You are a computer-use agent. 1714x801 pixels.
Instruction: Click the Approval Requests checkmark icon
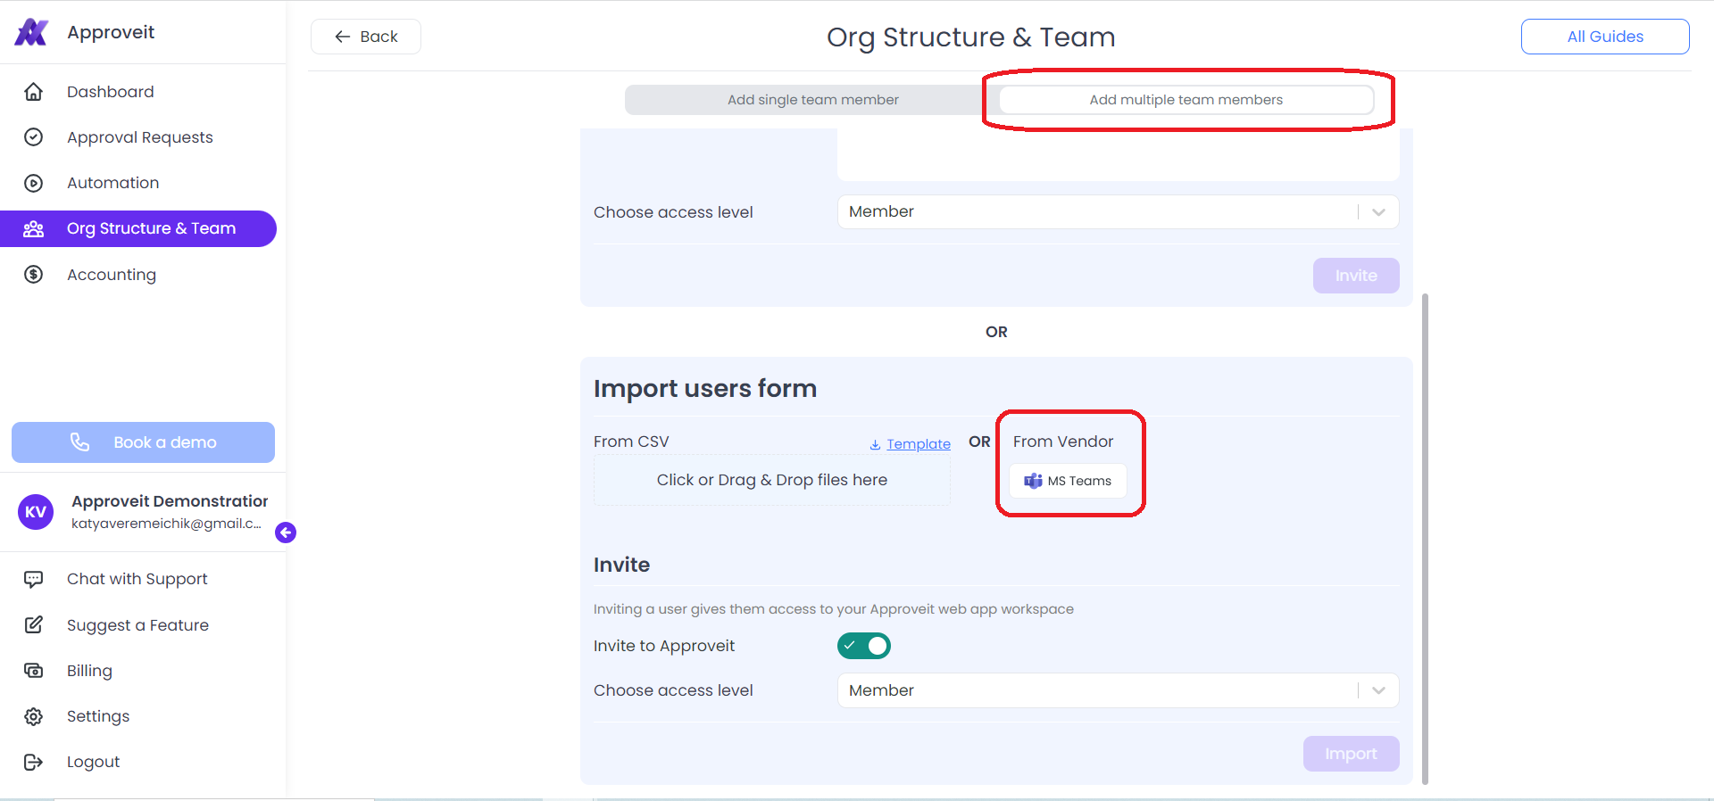click(33, 137)
